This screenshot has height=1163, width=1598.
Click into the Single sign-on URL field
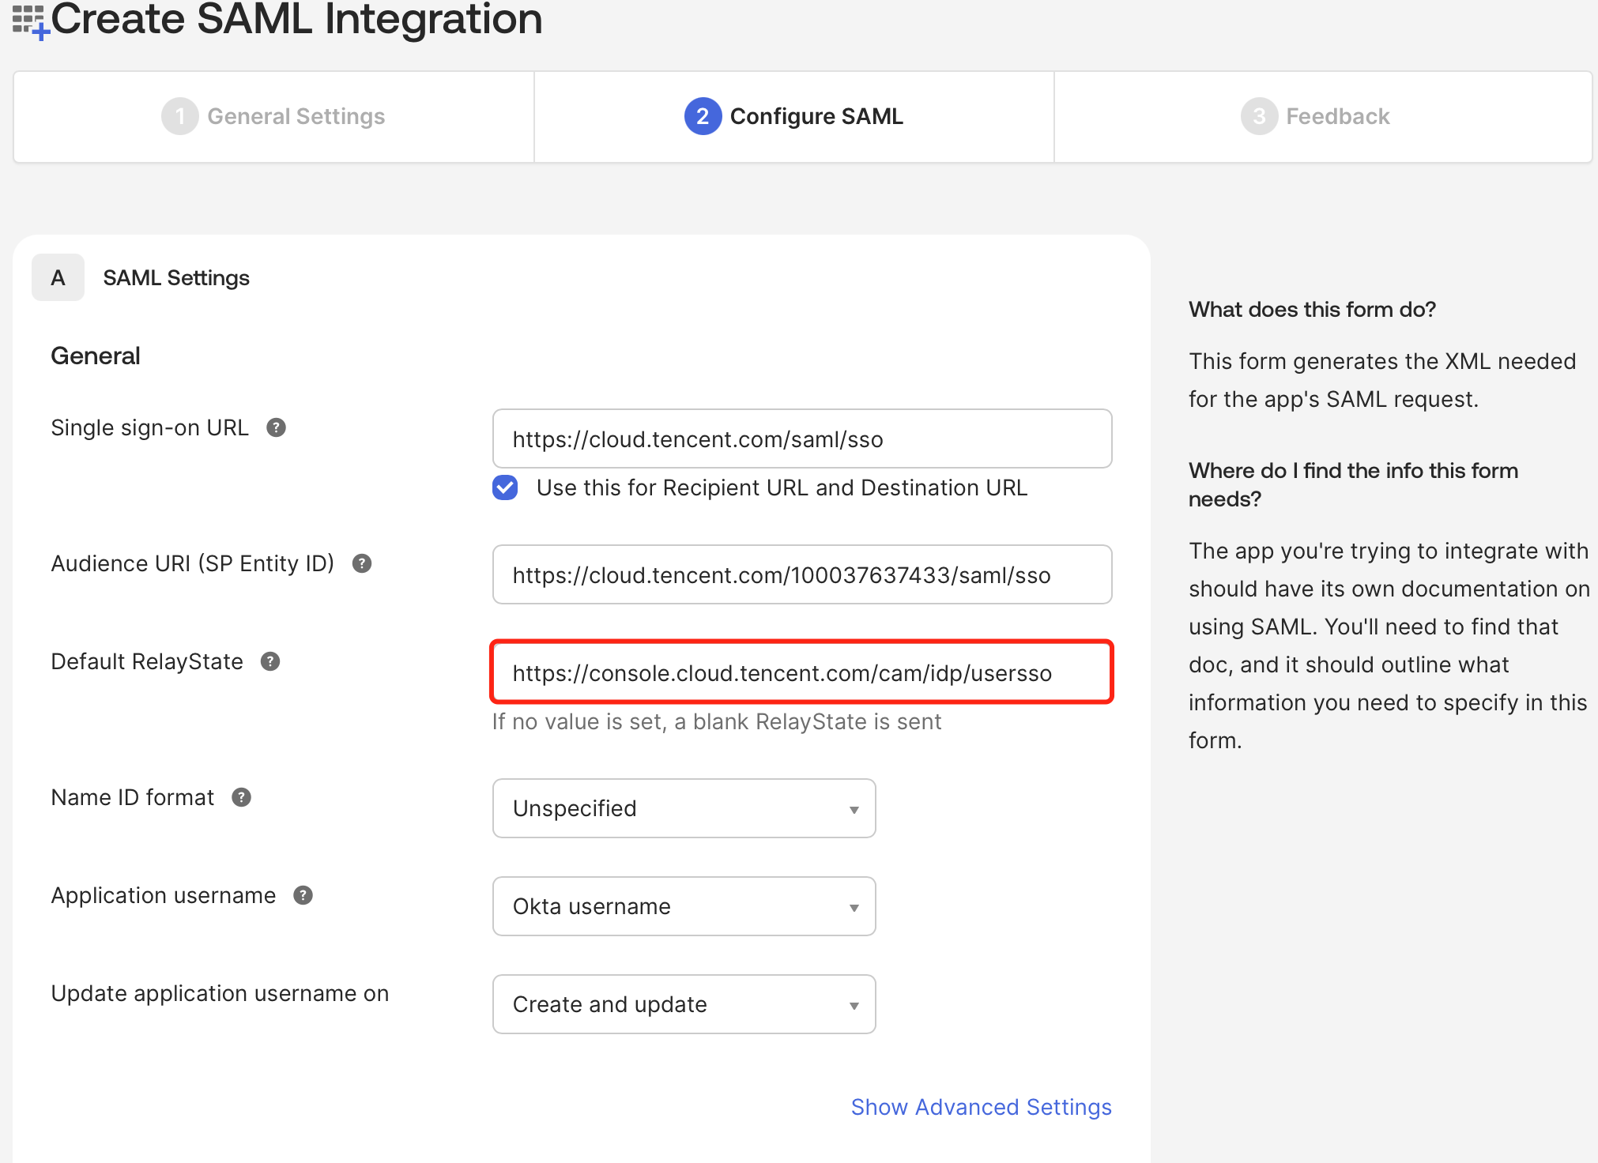click(x=801, y=438)
